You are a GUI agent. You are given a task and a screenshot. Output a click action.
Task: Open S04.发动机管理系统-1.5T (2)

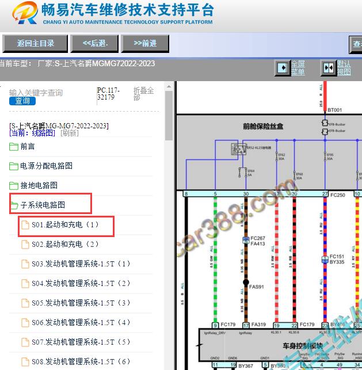click(81, 283)
